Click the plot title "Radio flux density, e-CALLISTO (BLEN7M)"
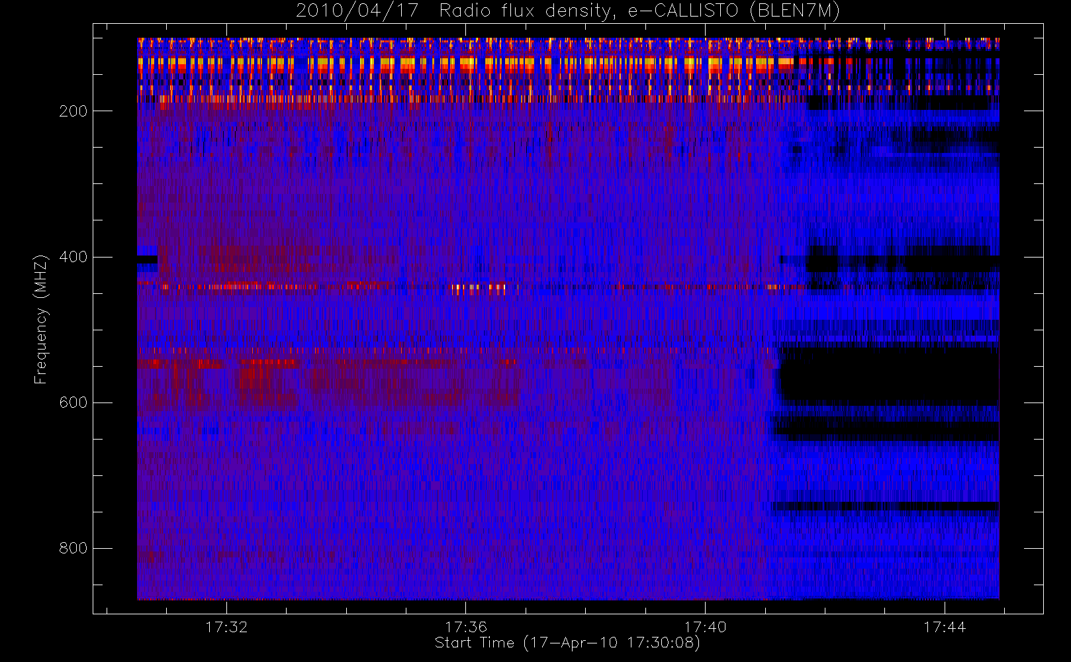 click(x=639, y=11)
